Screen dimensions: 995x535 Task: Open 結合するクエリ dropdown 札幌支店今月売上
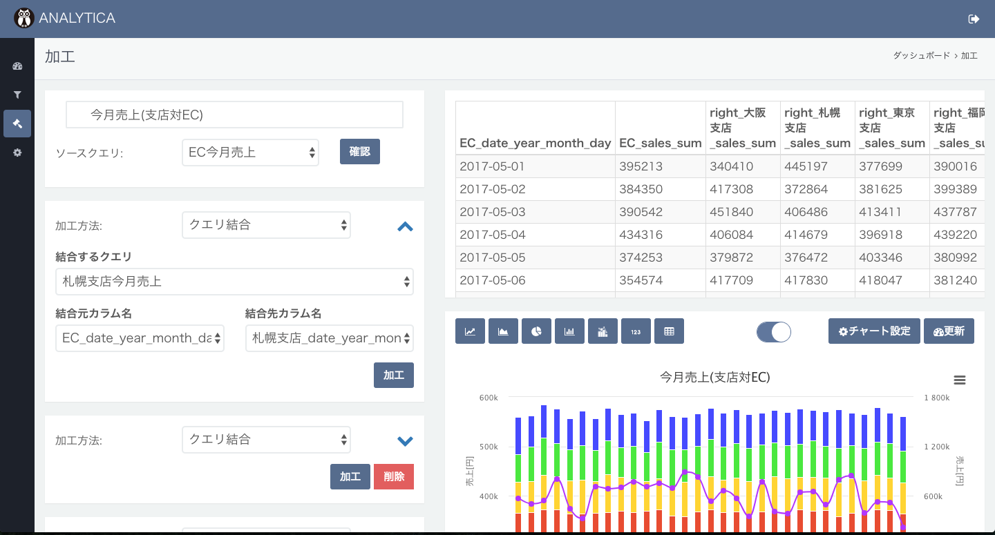tap(234, 282)
